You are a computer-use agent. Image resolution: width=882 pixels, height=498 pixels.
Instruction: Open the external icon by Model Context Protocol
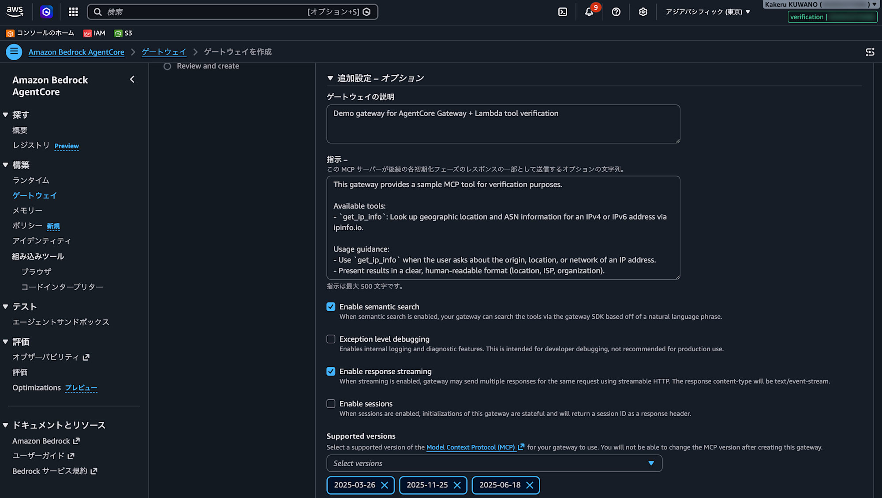(x=521, y=447)
